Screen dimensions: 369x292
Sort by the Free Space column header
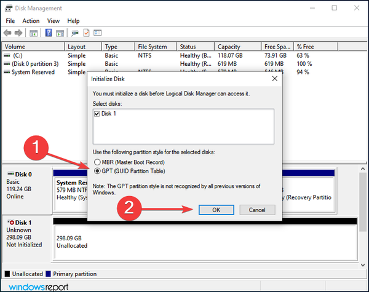click(277, 47)
